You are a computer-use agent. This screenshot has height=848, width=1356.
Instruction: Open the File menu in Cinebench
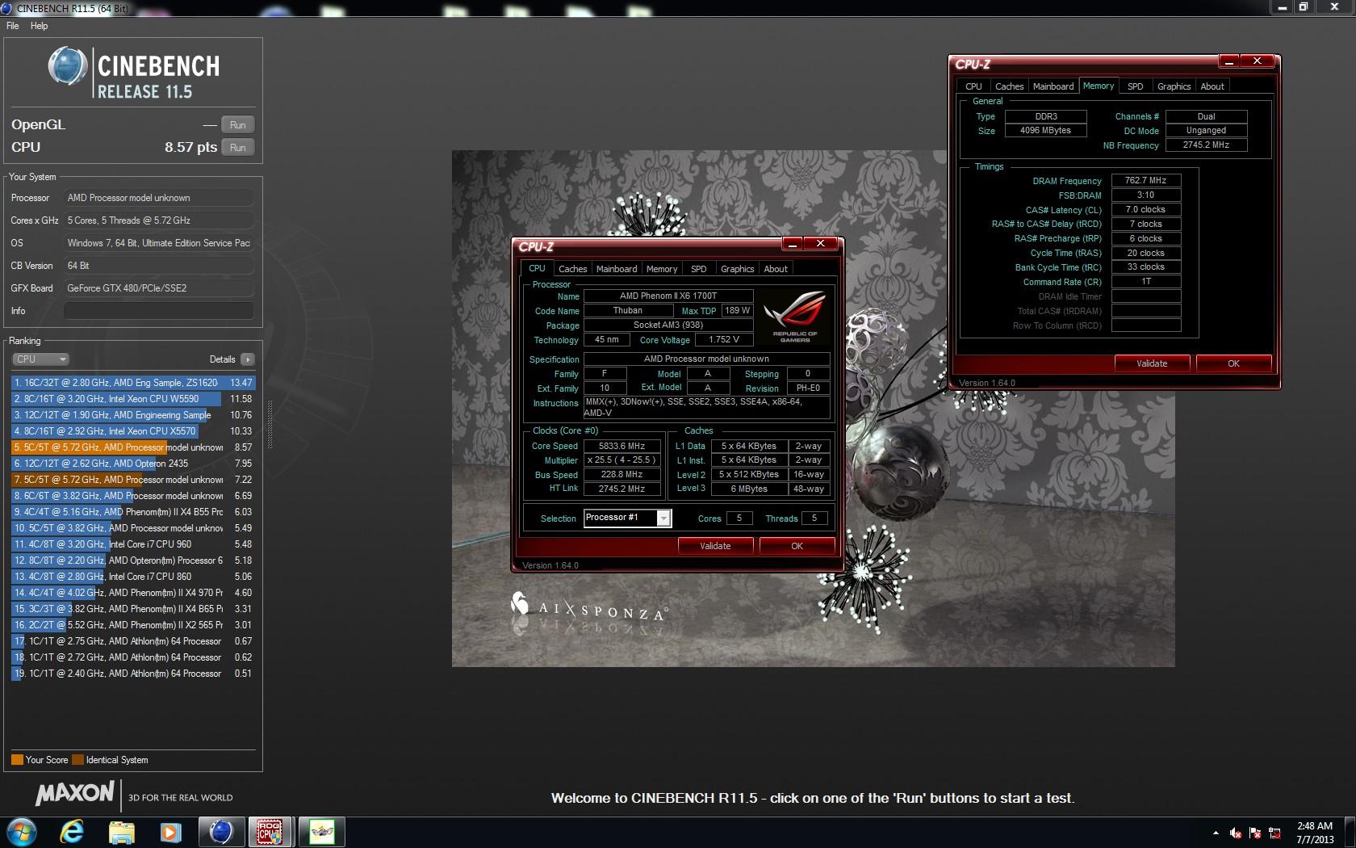(x=13, y=26)
